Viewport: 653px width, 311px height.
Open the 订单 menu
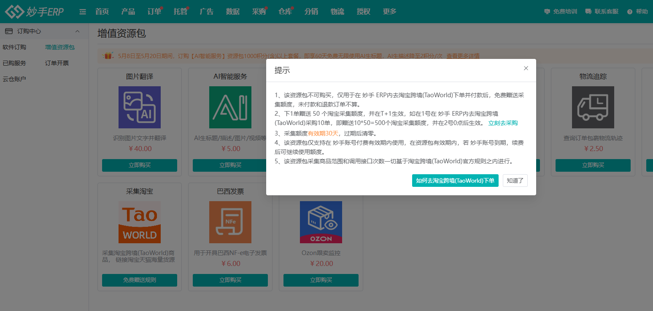(154, 12)
